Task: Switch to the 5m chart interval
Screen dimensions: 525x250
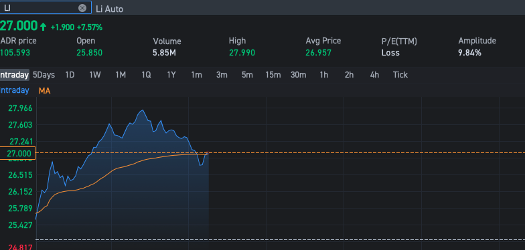Action: [247, 75]
